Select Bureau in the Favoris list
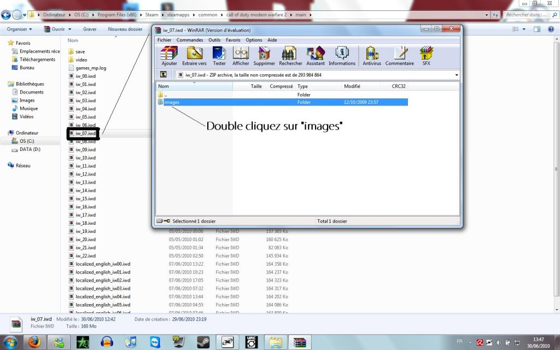Screen dimensions: 560x350 point(27,67)
